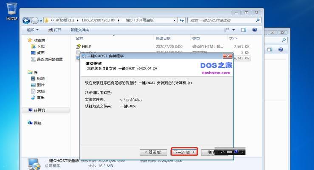The width and height of the screenshot is (314, 170).
Task: Sort by the 类型 column header
Action: point(196,38)
